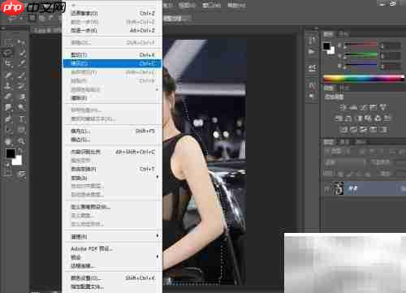Expand the Transform submenu arrow

pyautogui.click(x=158, y=177)
